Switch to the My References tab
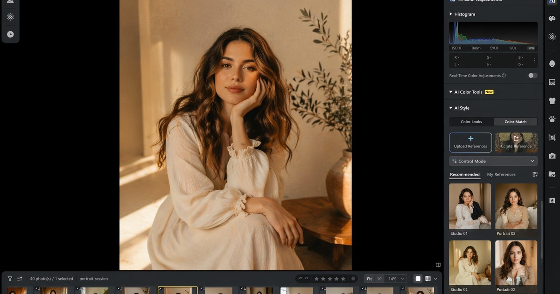Viewport: 560px width, 294px height. click(x=501, y=175)
